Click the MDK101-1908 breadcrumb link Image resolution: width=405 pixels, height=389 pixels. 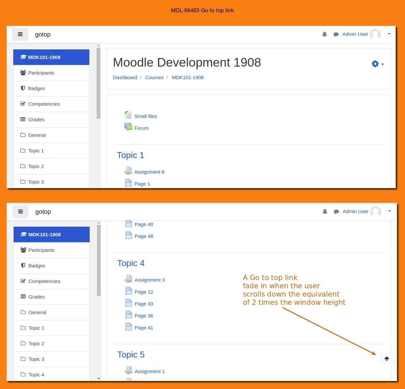click(x=188, y=78)
